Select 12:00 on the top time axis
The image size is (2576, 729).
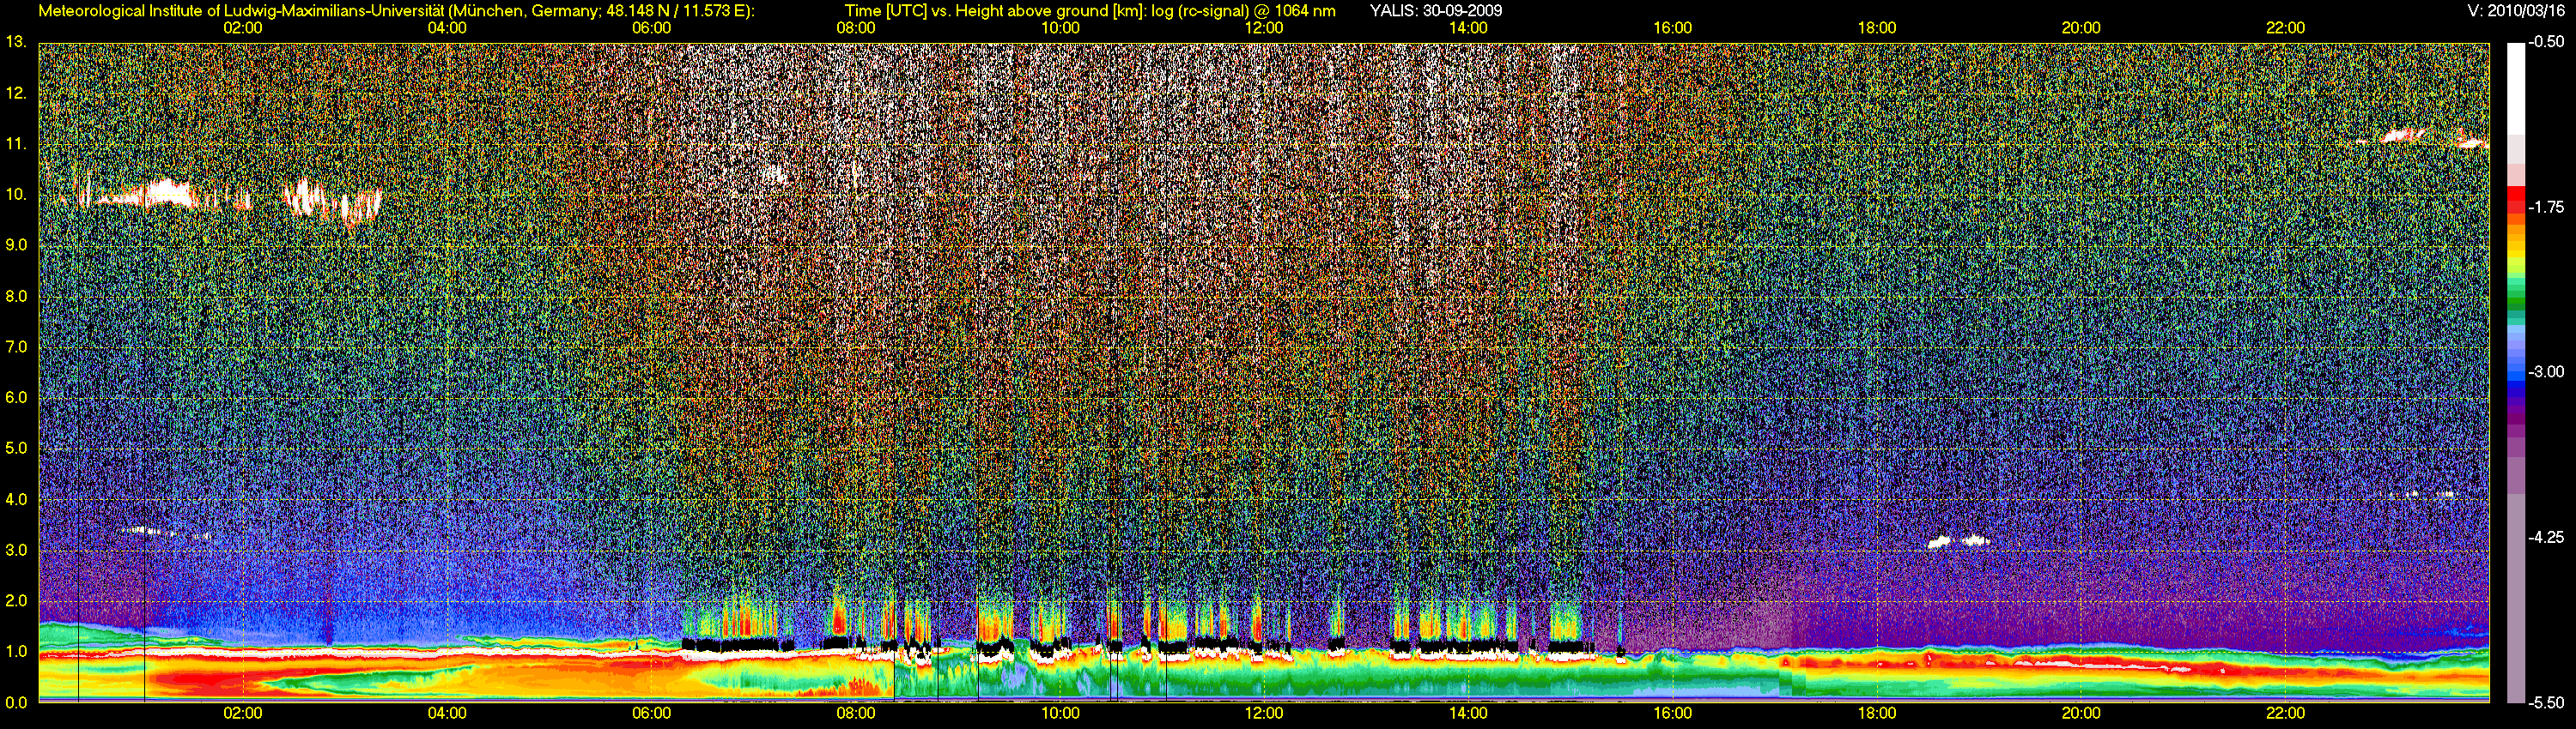tap(1264, 28)
